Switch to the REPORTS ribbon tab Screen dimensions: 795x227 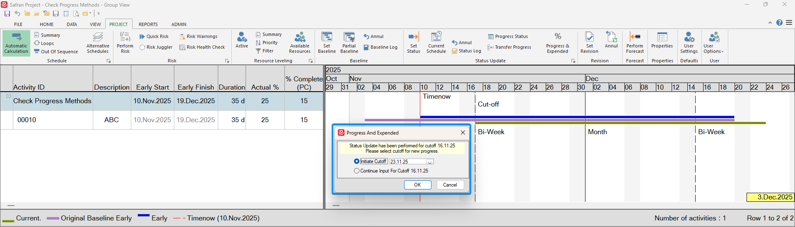coord(148,24)
